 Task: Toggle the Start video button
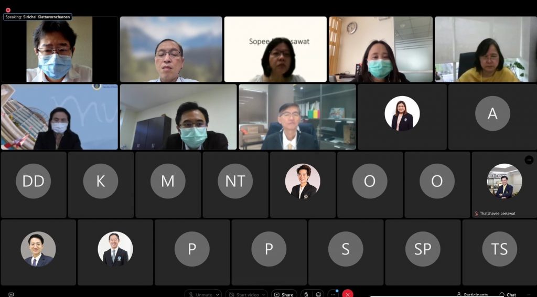(242, 294)
